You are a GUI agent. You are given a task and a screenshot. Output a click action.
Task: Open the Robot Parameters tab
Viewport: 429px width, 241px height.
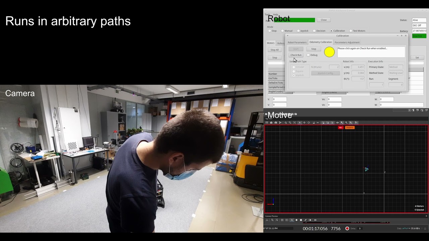point(297,43)
